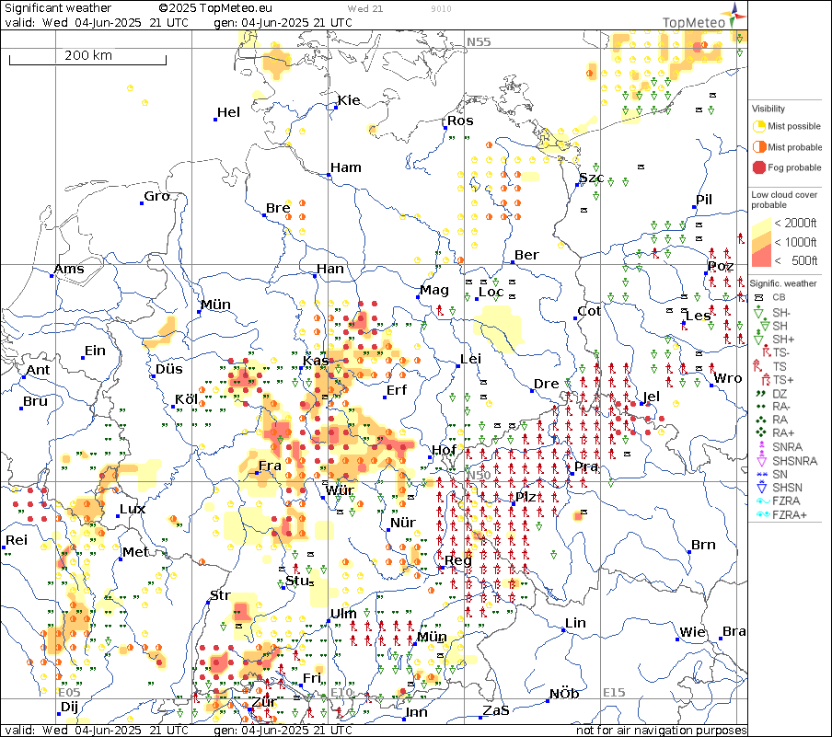Click "not for air navigation purposes" disclaimer
The image size is (832, 737).
661,731
